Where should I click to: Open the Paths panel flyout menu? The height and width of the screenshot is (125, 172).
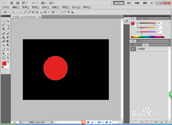169,45
